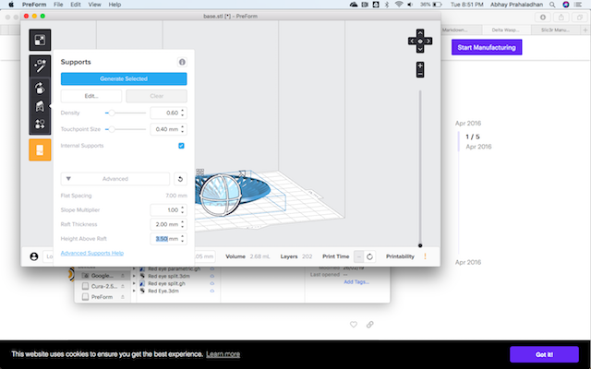Open the Advanced Supports Help link

pos(92,253)
